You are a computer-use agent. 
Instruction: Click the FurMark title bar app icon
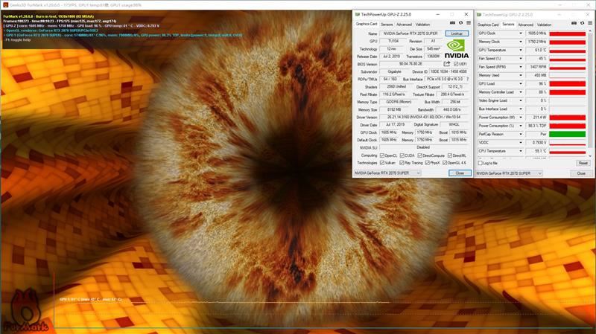pyautogui.click(x=5, y=5)
